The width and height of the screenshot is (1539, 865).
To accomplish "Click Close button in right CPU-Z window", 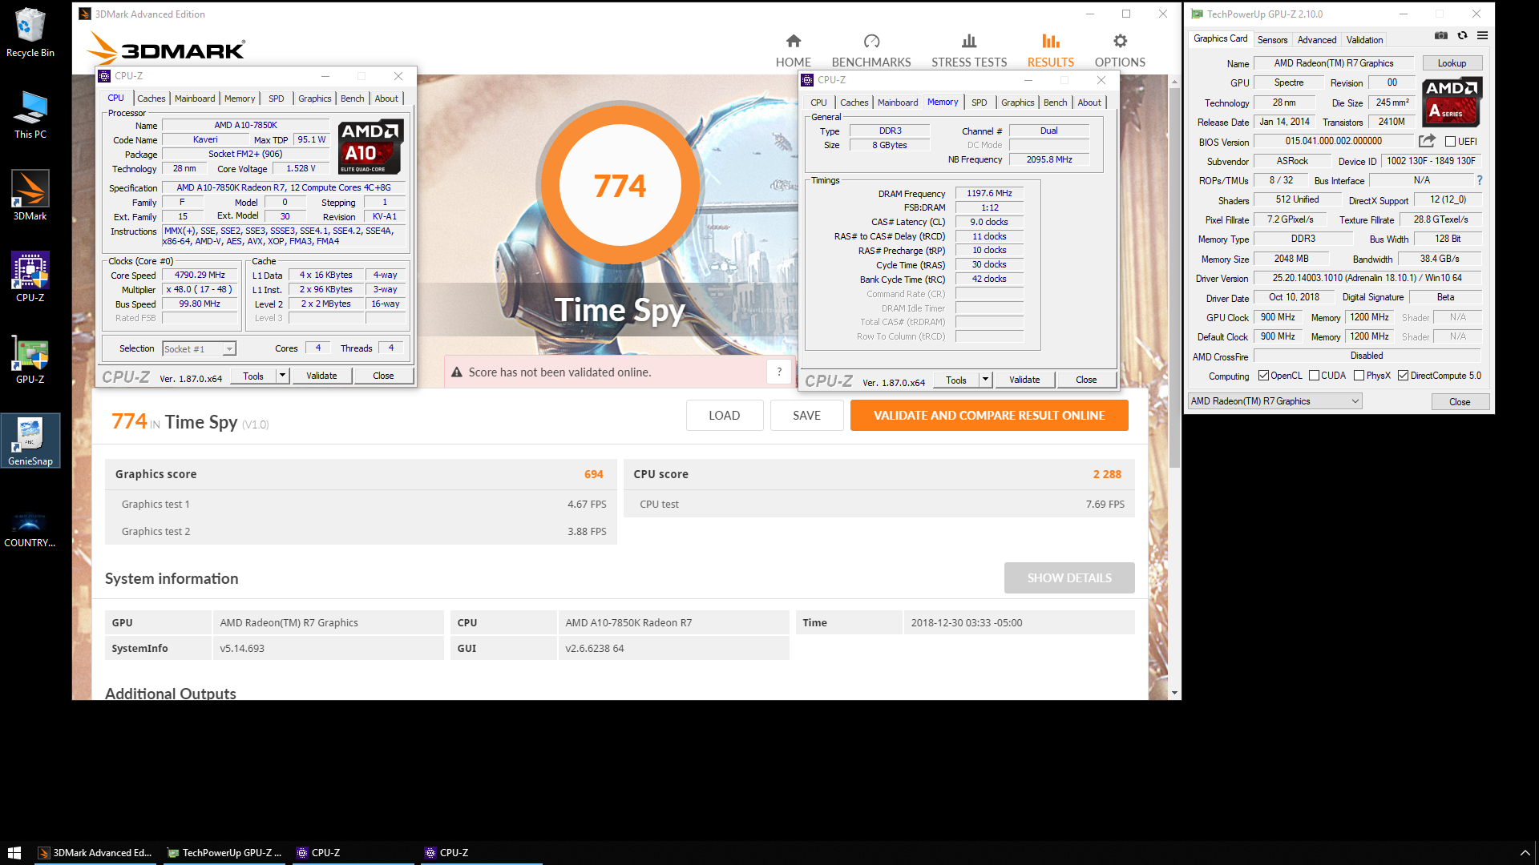I will [1086, 380].
